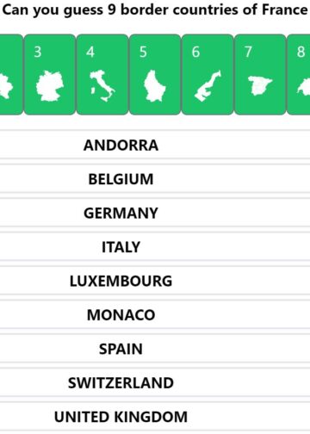Viewport: 310px width, 434px height.
Task: Pick the UNITED KINGDOM answer row
Action: (x=155, y=417)
